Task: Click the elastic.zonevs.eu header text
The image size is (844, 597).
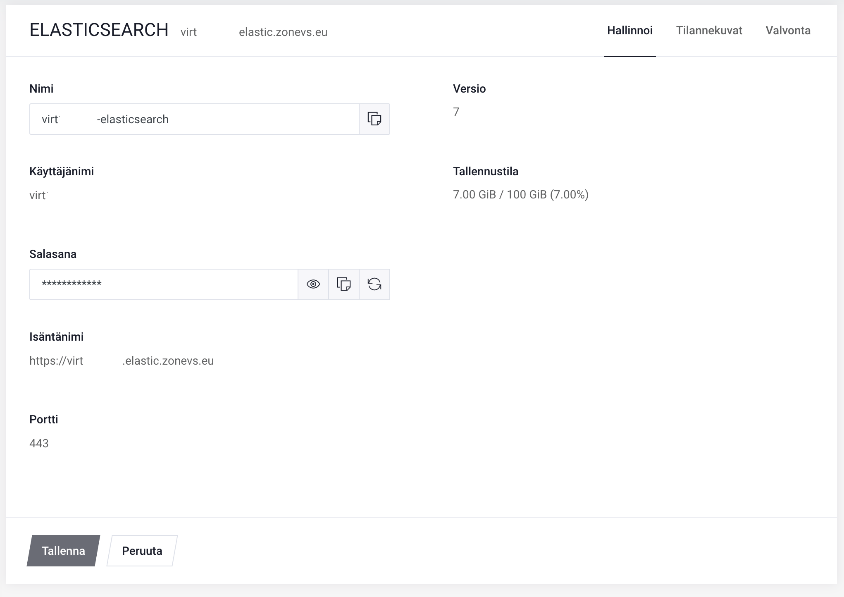Action: (x=283, y=32)
